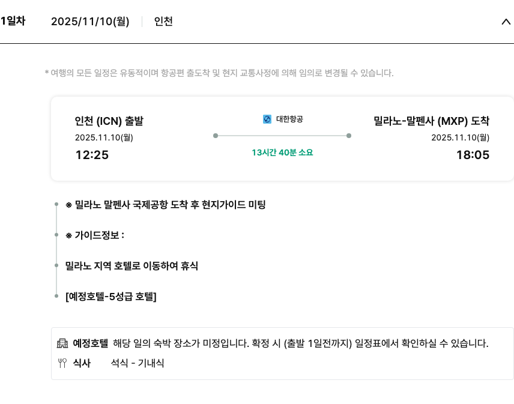The image size is (514, 404).
Task: Click 밀라노 지역 호텔로 이동하여 휴식 item
Action: [132, 265]
